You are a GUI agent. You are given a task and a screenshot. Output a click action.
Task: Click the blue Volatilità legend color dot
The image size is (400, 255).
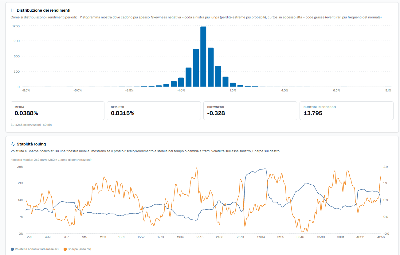coord(12,249)
